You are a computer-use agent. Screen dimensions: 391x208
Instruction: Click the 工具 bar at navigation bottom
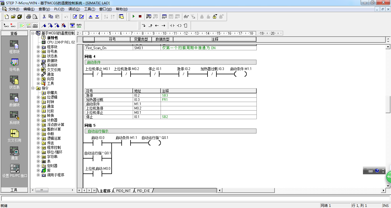[14, 190]
